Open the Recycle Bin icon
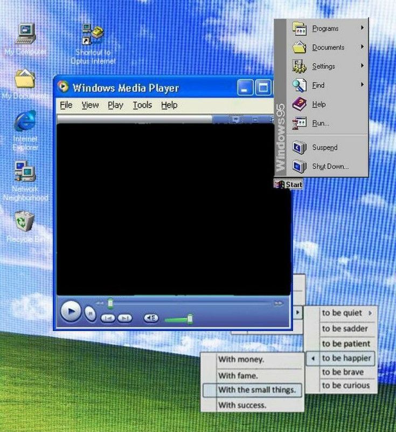This screenshot has height=432, width=396. [x=24, y=221]
